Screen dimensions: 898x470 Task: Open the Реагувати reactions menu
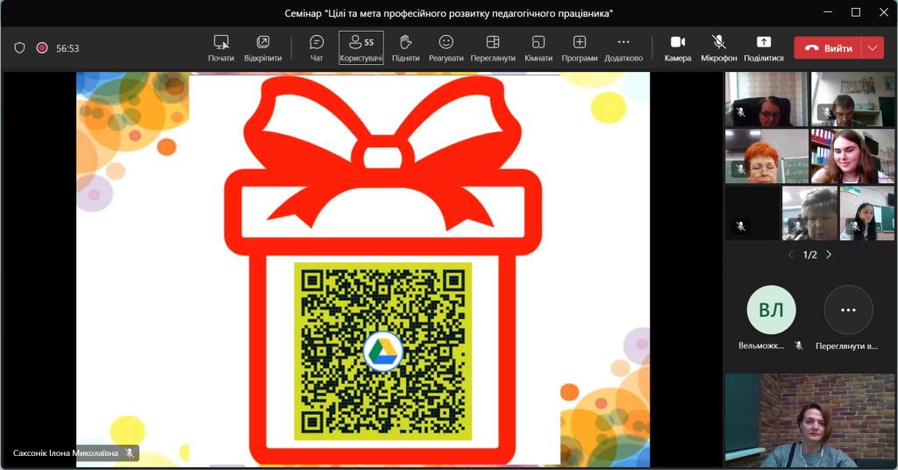pyautogui.click(x=446, y=48)
